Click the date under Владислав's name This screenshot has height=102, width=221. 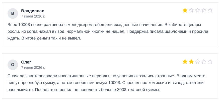click(33, 16)
